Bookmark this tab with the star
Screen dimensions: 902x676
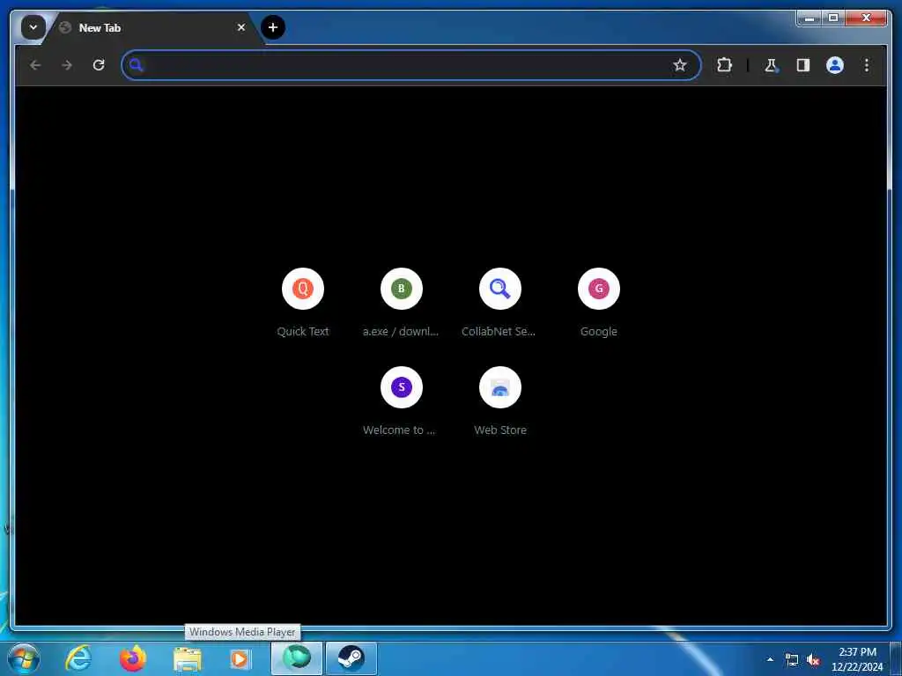click(x=680, y=65)
